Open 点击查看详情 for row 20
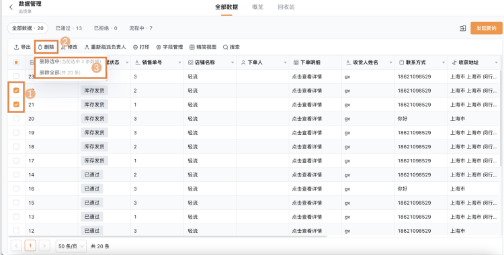The height and width of the screenshot is (255, 504). 306,119
